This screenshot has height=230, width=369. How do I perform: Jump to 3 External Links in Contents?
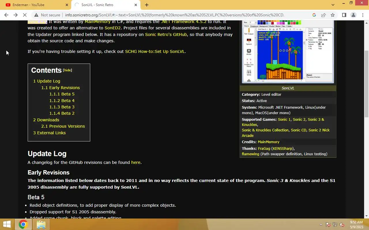click(x=50, y=133)
